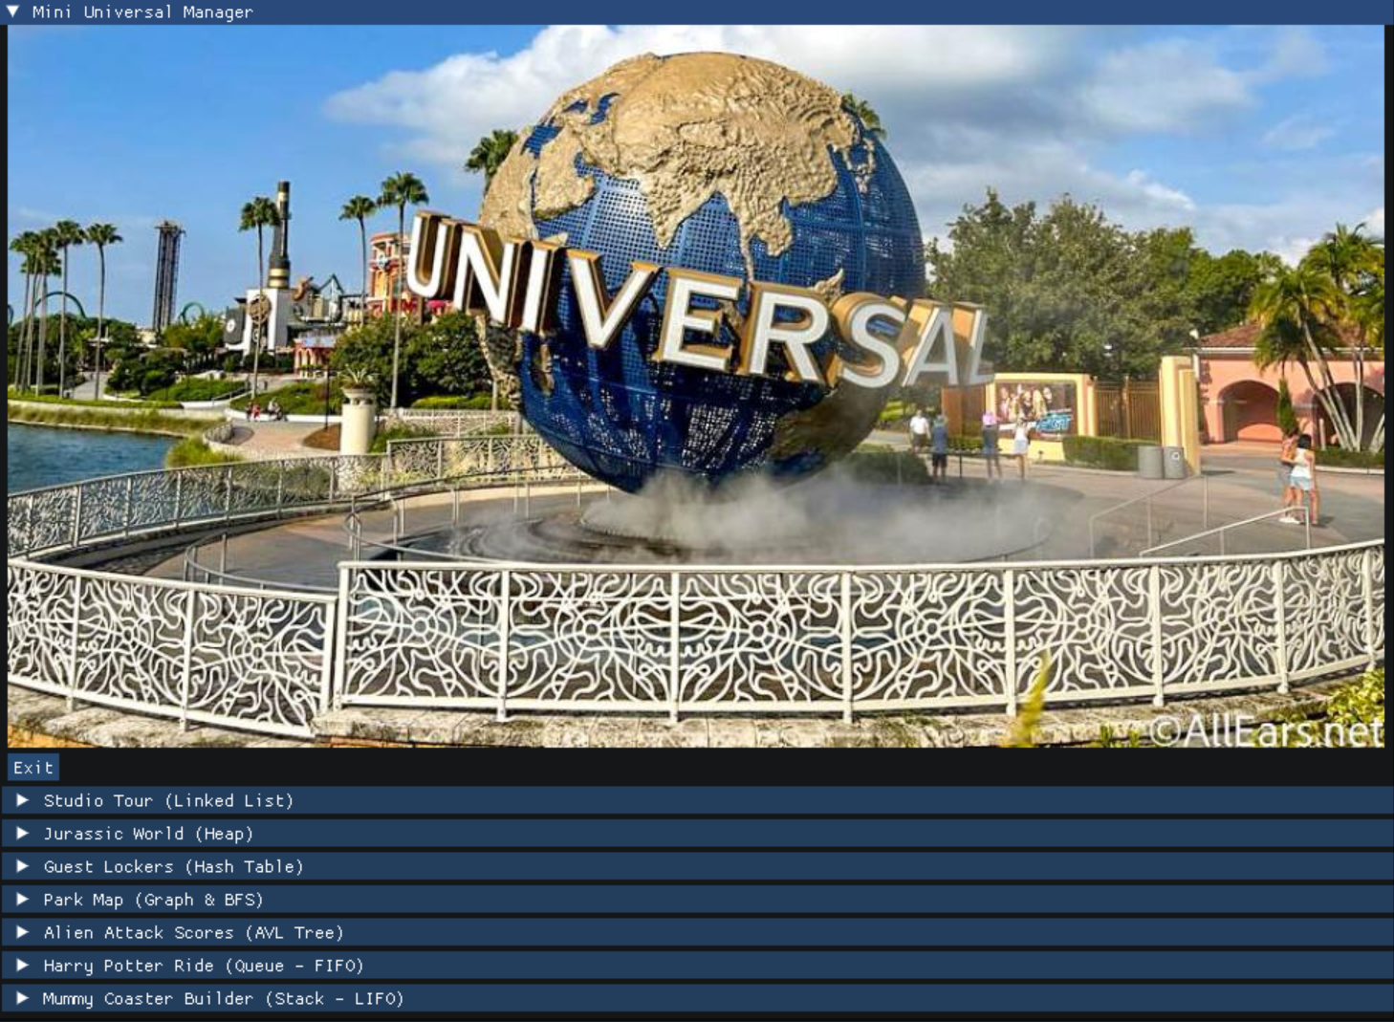
Task: Collapse the Mini Universal Manager window triangle
Action: (12, 11)
